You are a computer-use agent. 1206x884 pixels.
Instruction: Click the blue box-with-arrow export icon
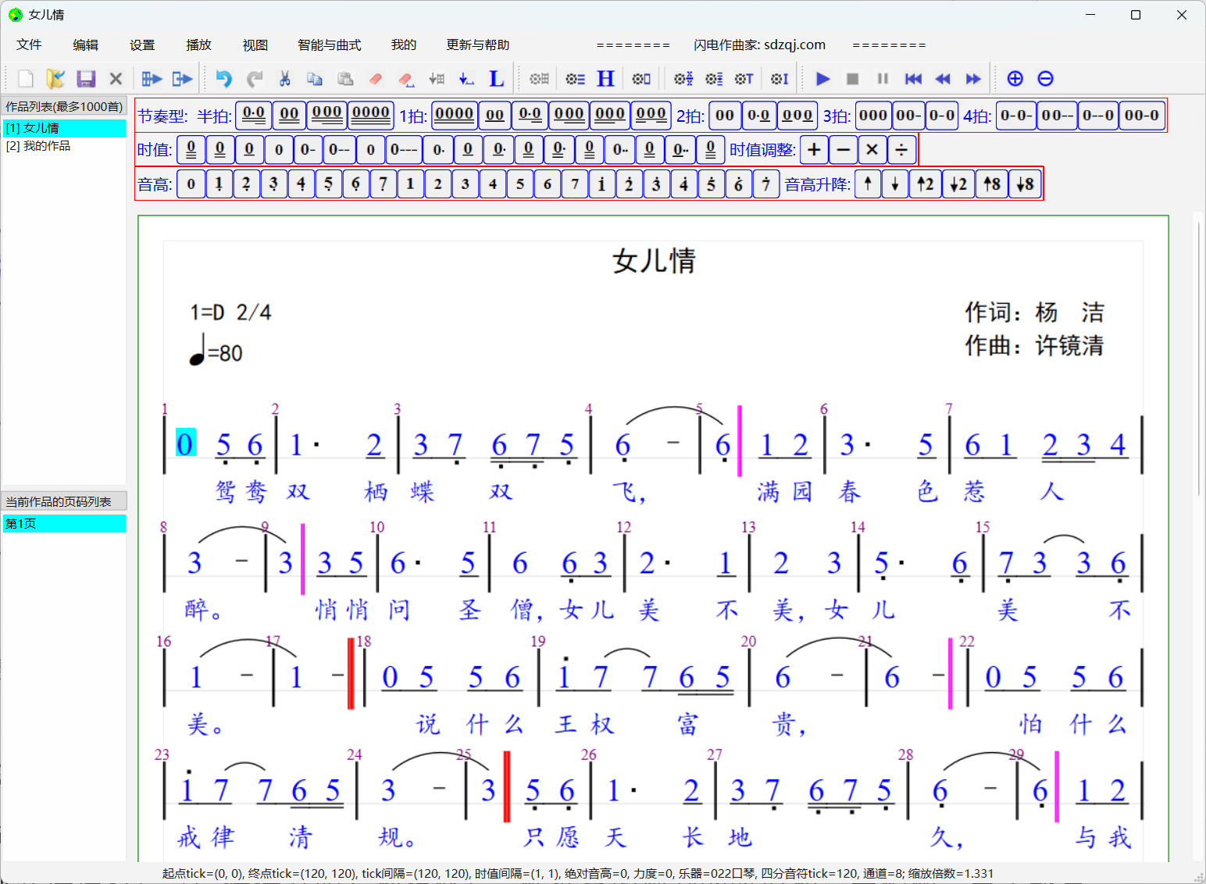coord(182,79)
